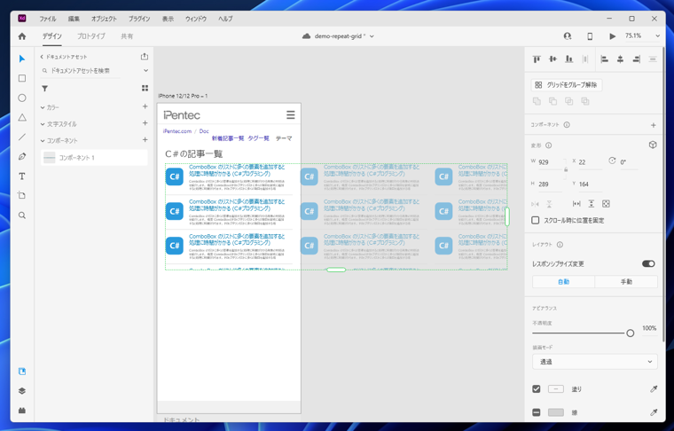The width and height of the screenshot is (674, 431).
Task: Align top edges icon
Action: click(537, 59)
